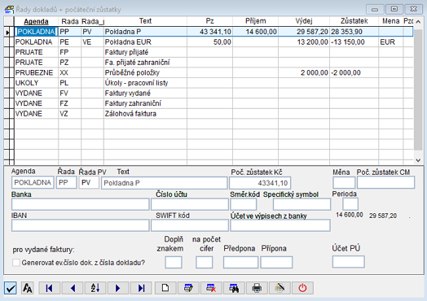
Task: Click the vertical scrollbar thumb of grid
Action: 418,89
